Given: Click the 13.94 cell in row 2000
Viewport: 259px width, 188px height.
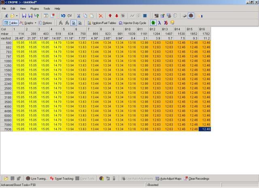Looking at the screenshot, I should point(68,79).
